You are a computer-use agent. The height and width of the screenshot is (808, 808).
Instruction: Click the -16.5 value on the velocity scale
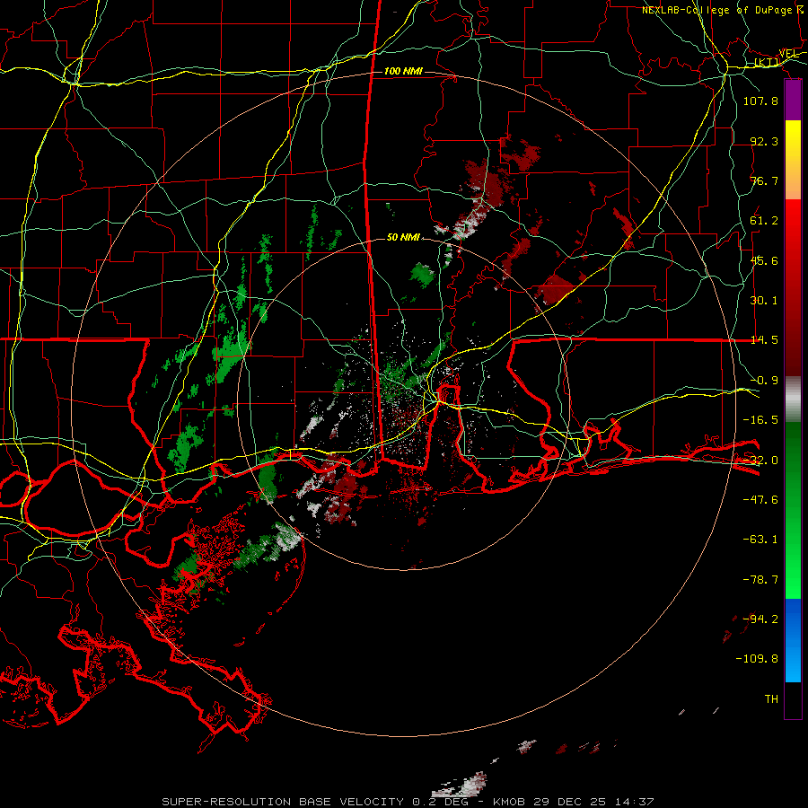tap(760, 420)
